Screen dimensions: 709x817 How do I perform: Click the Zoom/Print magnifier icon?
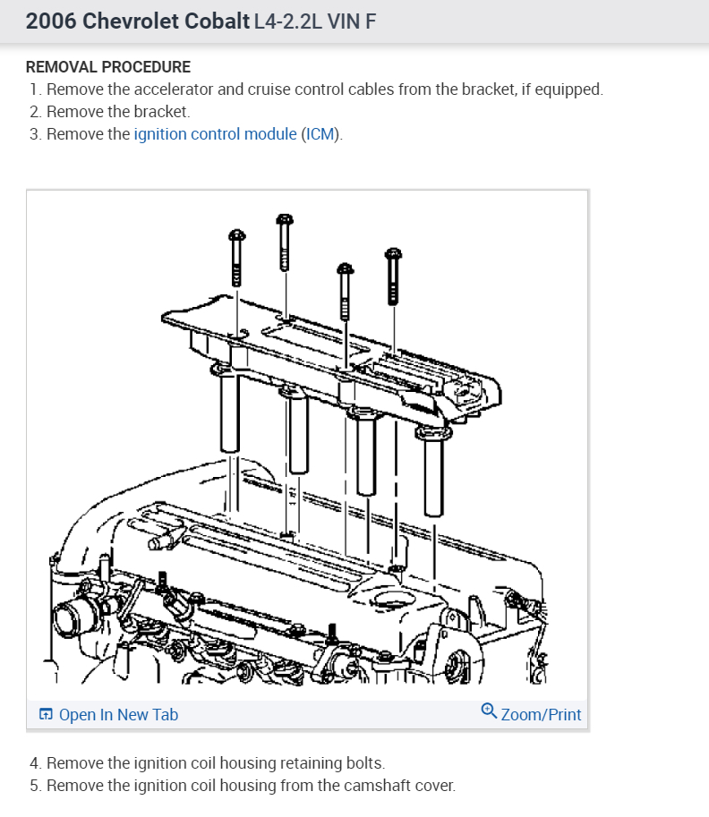[489, 711]
